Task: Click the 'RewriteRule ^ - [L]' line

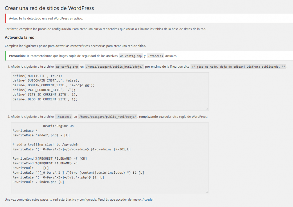Action: pyautogui.click(x=31, y=168)
